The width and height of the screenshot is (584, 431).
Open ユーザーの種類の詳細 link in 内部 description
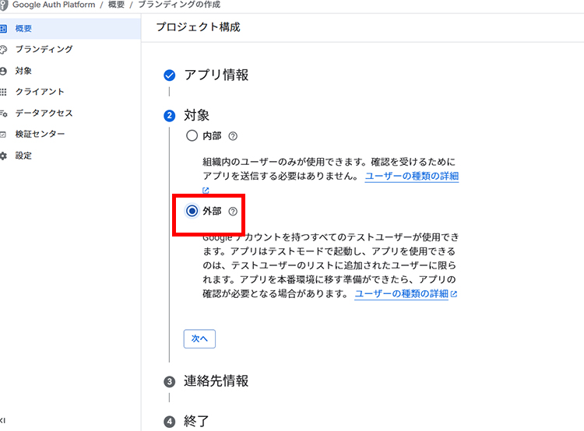pos(411,177)
